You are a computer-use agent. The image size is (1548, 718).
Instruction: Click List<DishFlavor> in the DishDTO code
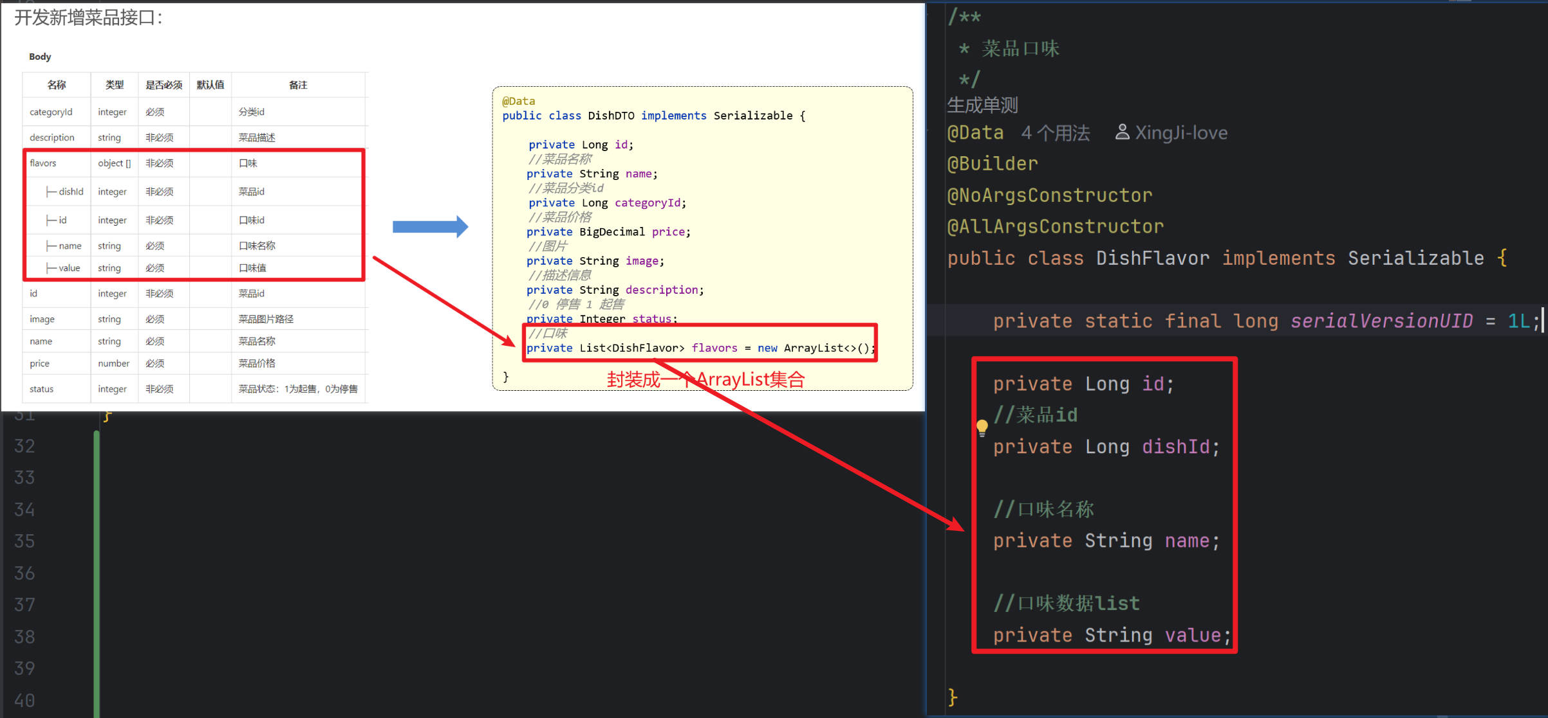click(x=632, y=348)
